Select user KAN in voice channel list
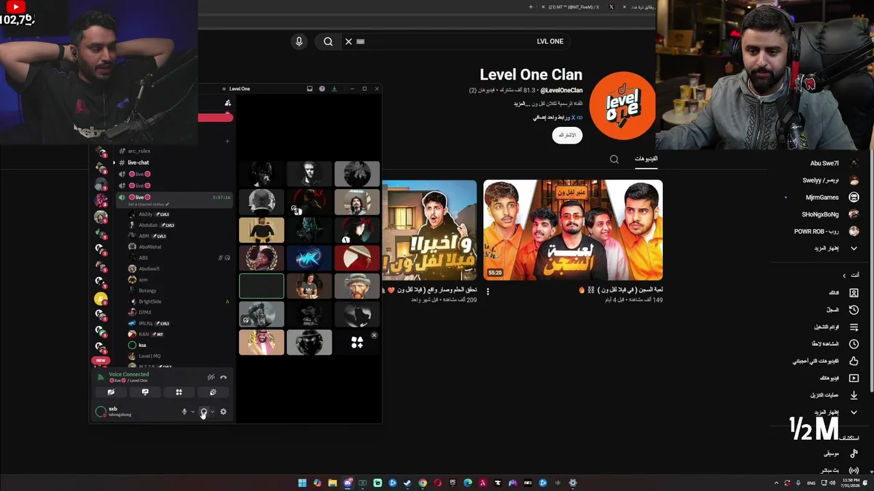This screenshot has width=874, height=491. point(143,334)
